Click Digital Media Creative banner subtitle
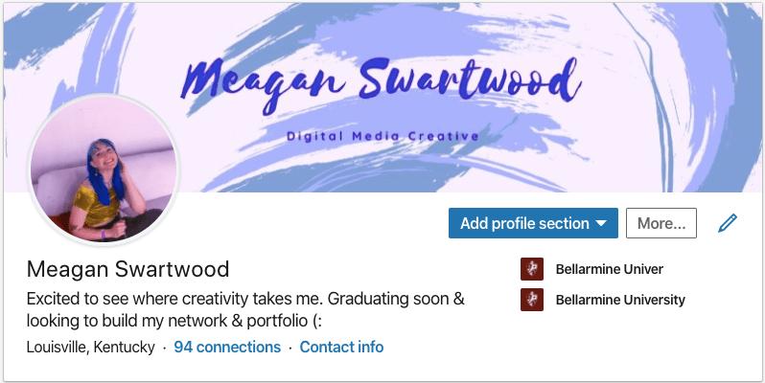This screenshot has width=765, height=383. pos(382,136)
